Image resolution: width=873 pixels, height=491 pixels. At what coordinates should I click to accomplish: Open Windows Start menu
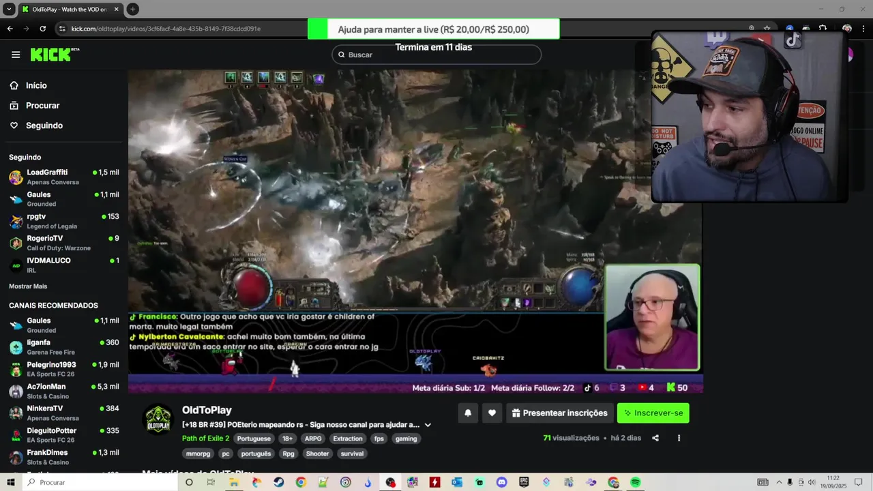click(x=10, y=482)
